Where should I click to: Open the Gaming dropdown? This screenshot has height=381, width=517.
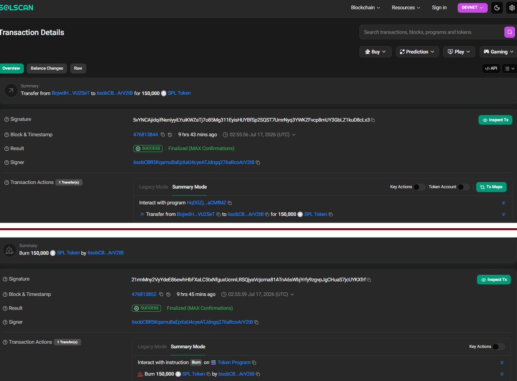pos(498,52)
